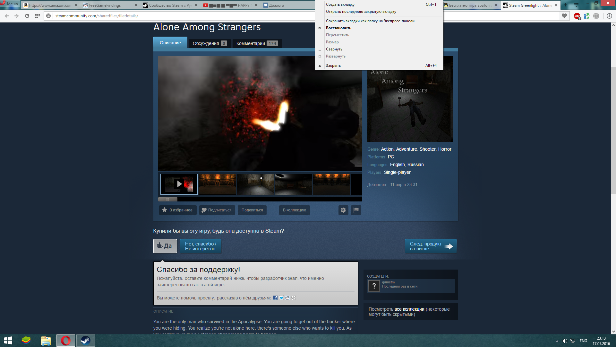This screenshot has width=616, height=347.
Task: Add page to bookmarks with heart icon
Action: coord(564,16)
